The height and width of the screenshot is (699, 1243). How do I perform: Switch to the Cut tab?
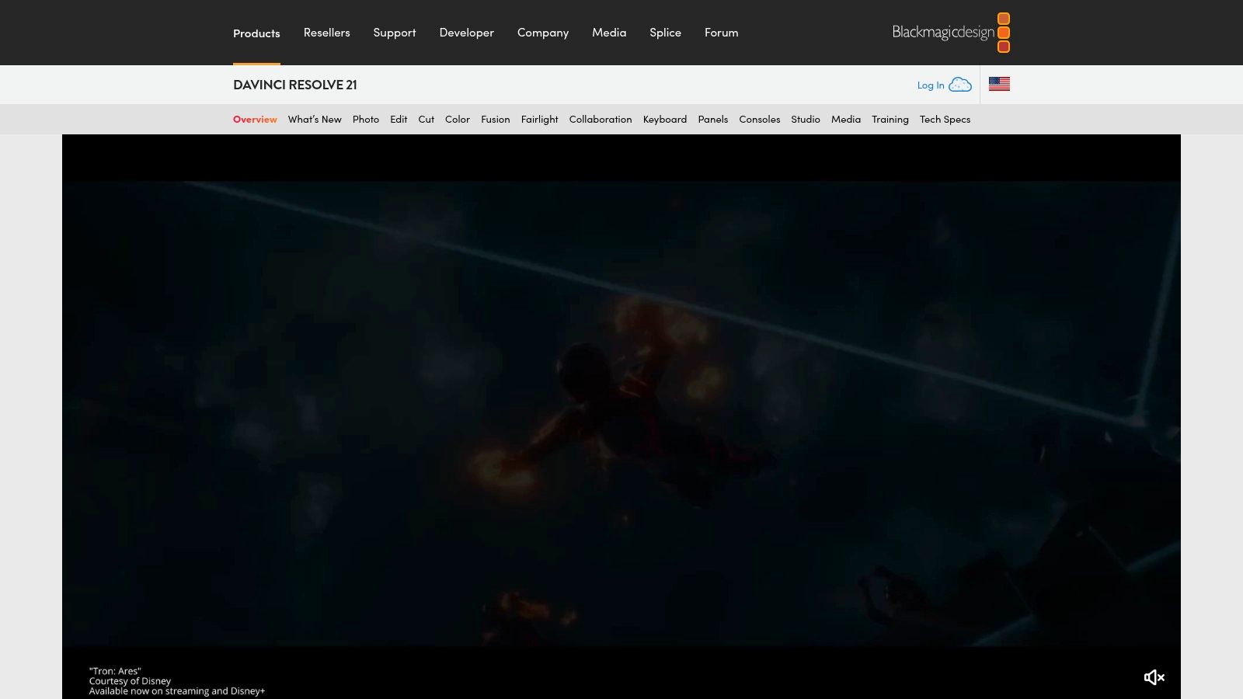point(426,120)
